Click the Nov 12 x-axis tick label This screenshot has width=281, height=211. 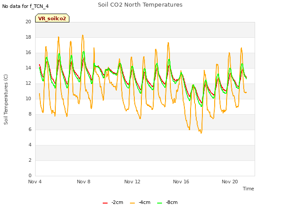tap(132, 182)
